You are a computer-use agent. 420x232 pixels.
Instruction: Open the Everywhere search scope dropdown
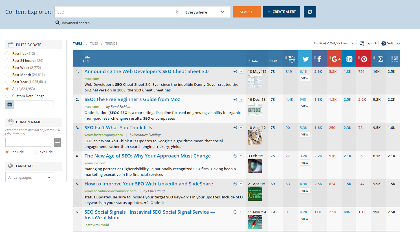[206, 12]
